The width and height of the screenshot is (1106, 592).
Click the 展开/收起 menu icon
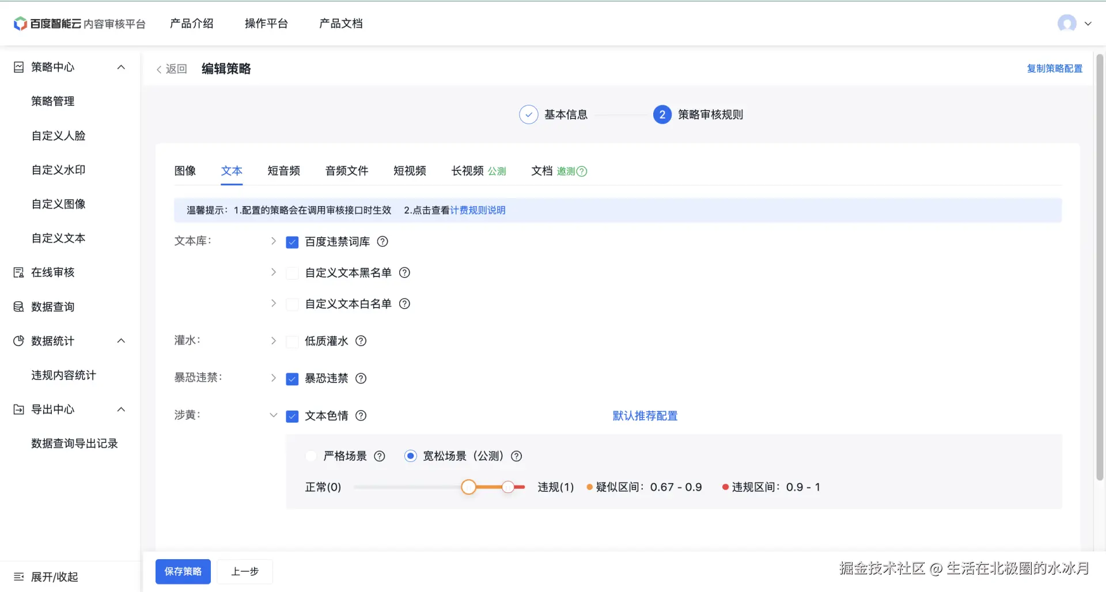click(x=19, y=576)
